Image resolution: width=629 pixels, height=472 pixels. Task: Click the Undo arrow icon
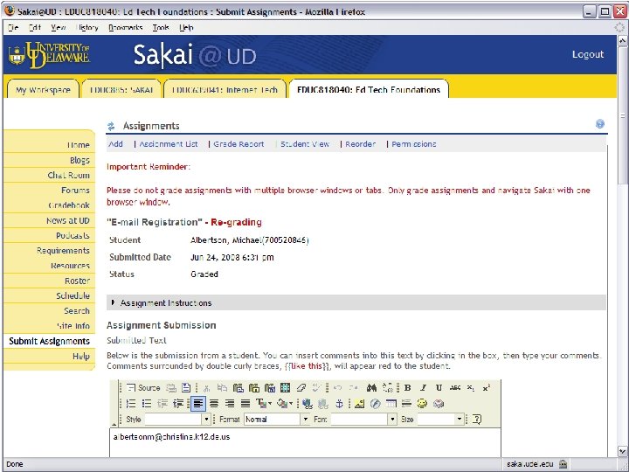pos(337,388)
